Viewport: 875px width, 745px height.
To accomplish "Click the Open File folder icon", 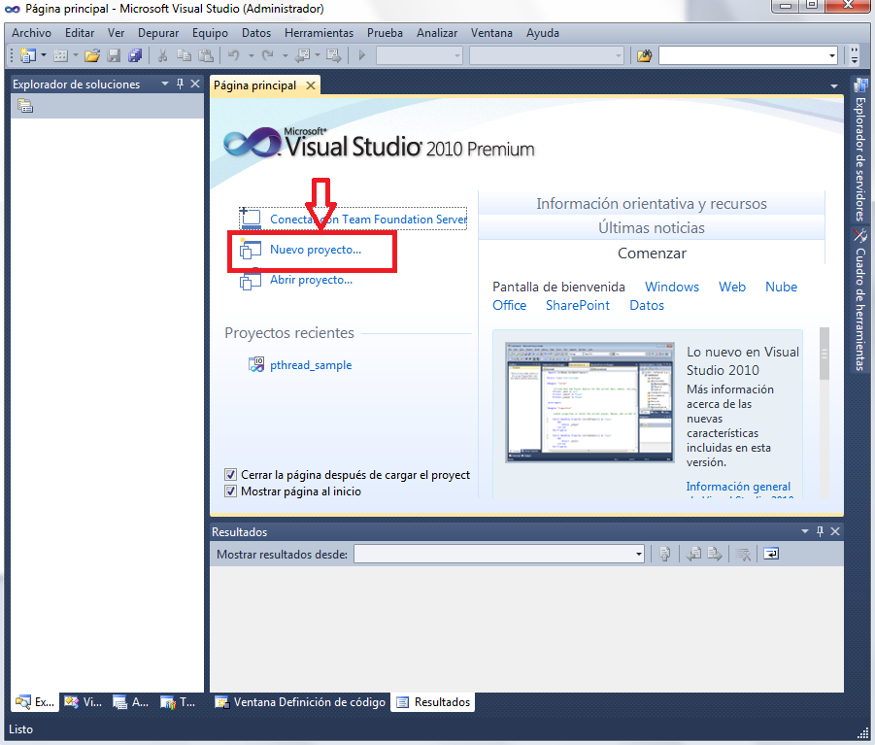I will (92, 55).
